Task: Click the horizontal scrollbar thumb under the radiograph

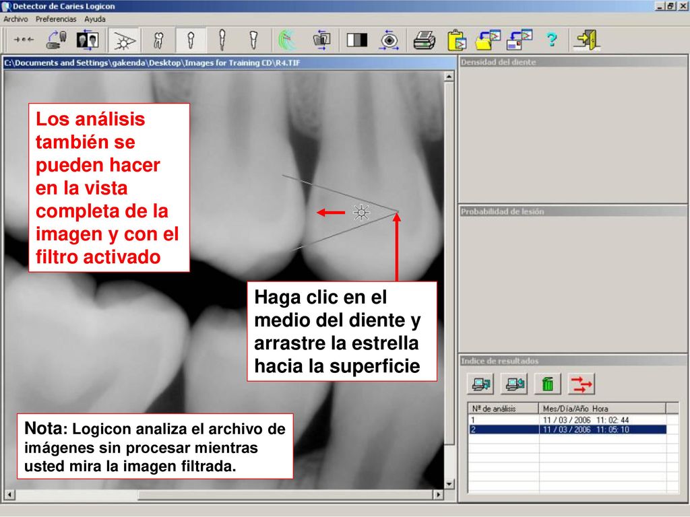Action: click(x=285, y=495)
